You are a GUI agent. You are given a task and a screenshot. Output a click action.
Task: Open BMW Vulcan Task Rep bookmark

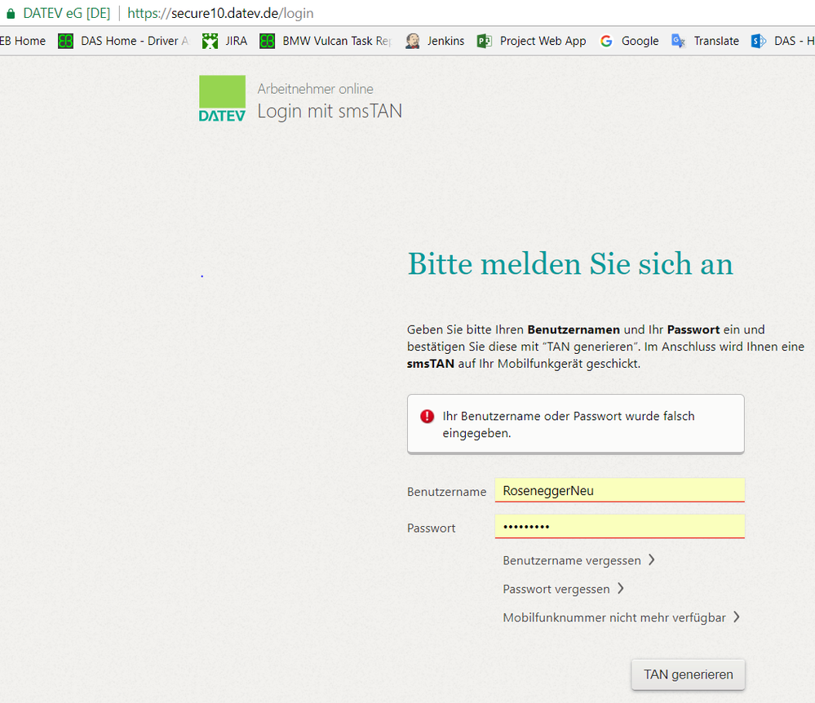(x=337, y=41)
